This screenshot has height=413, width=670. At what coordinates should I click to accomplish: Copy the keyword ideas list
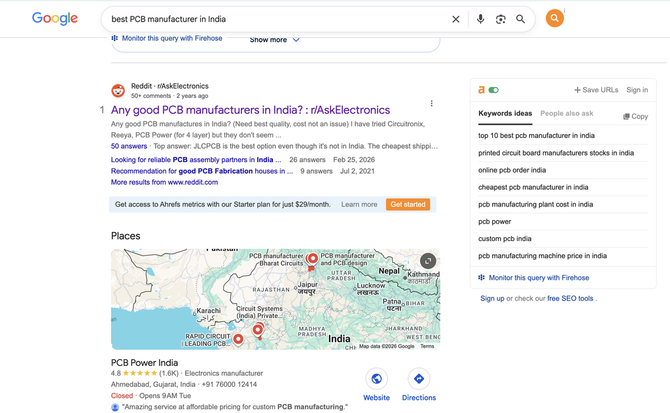(x=635, y=116)
